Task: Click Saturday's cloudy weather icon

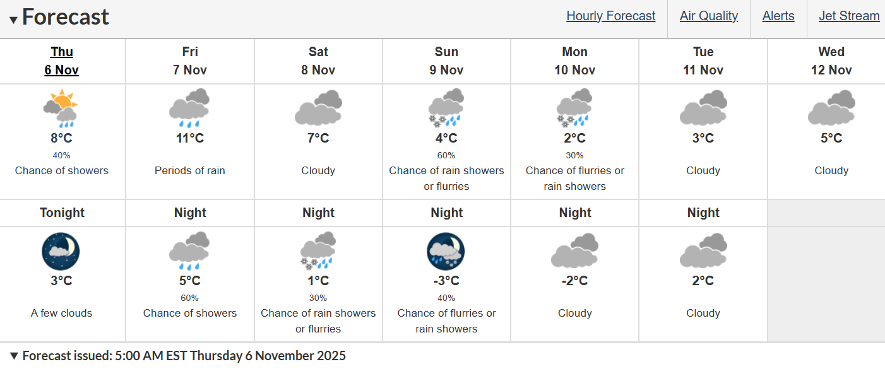Action: click(x=318, y=108)
